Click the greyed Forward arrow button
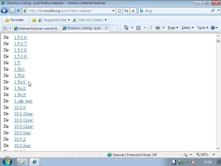Screen dimensions: 221x166 pos(12,11)
